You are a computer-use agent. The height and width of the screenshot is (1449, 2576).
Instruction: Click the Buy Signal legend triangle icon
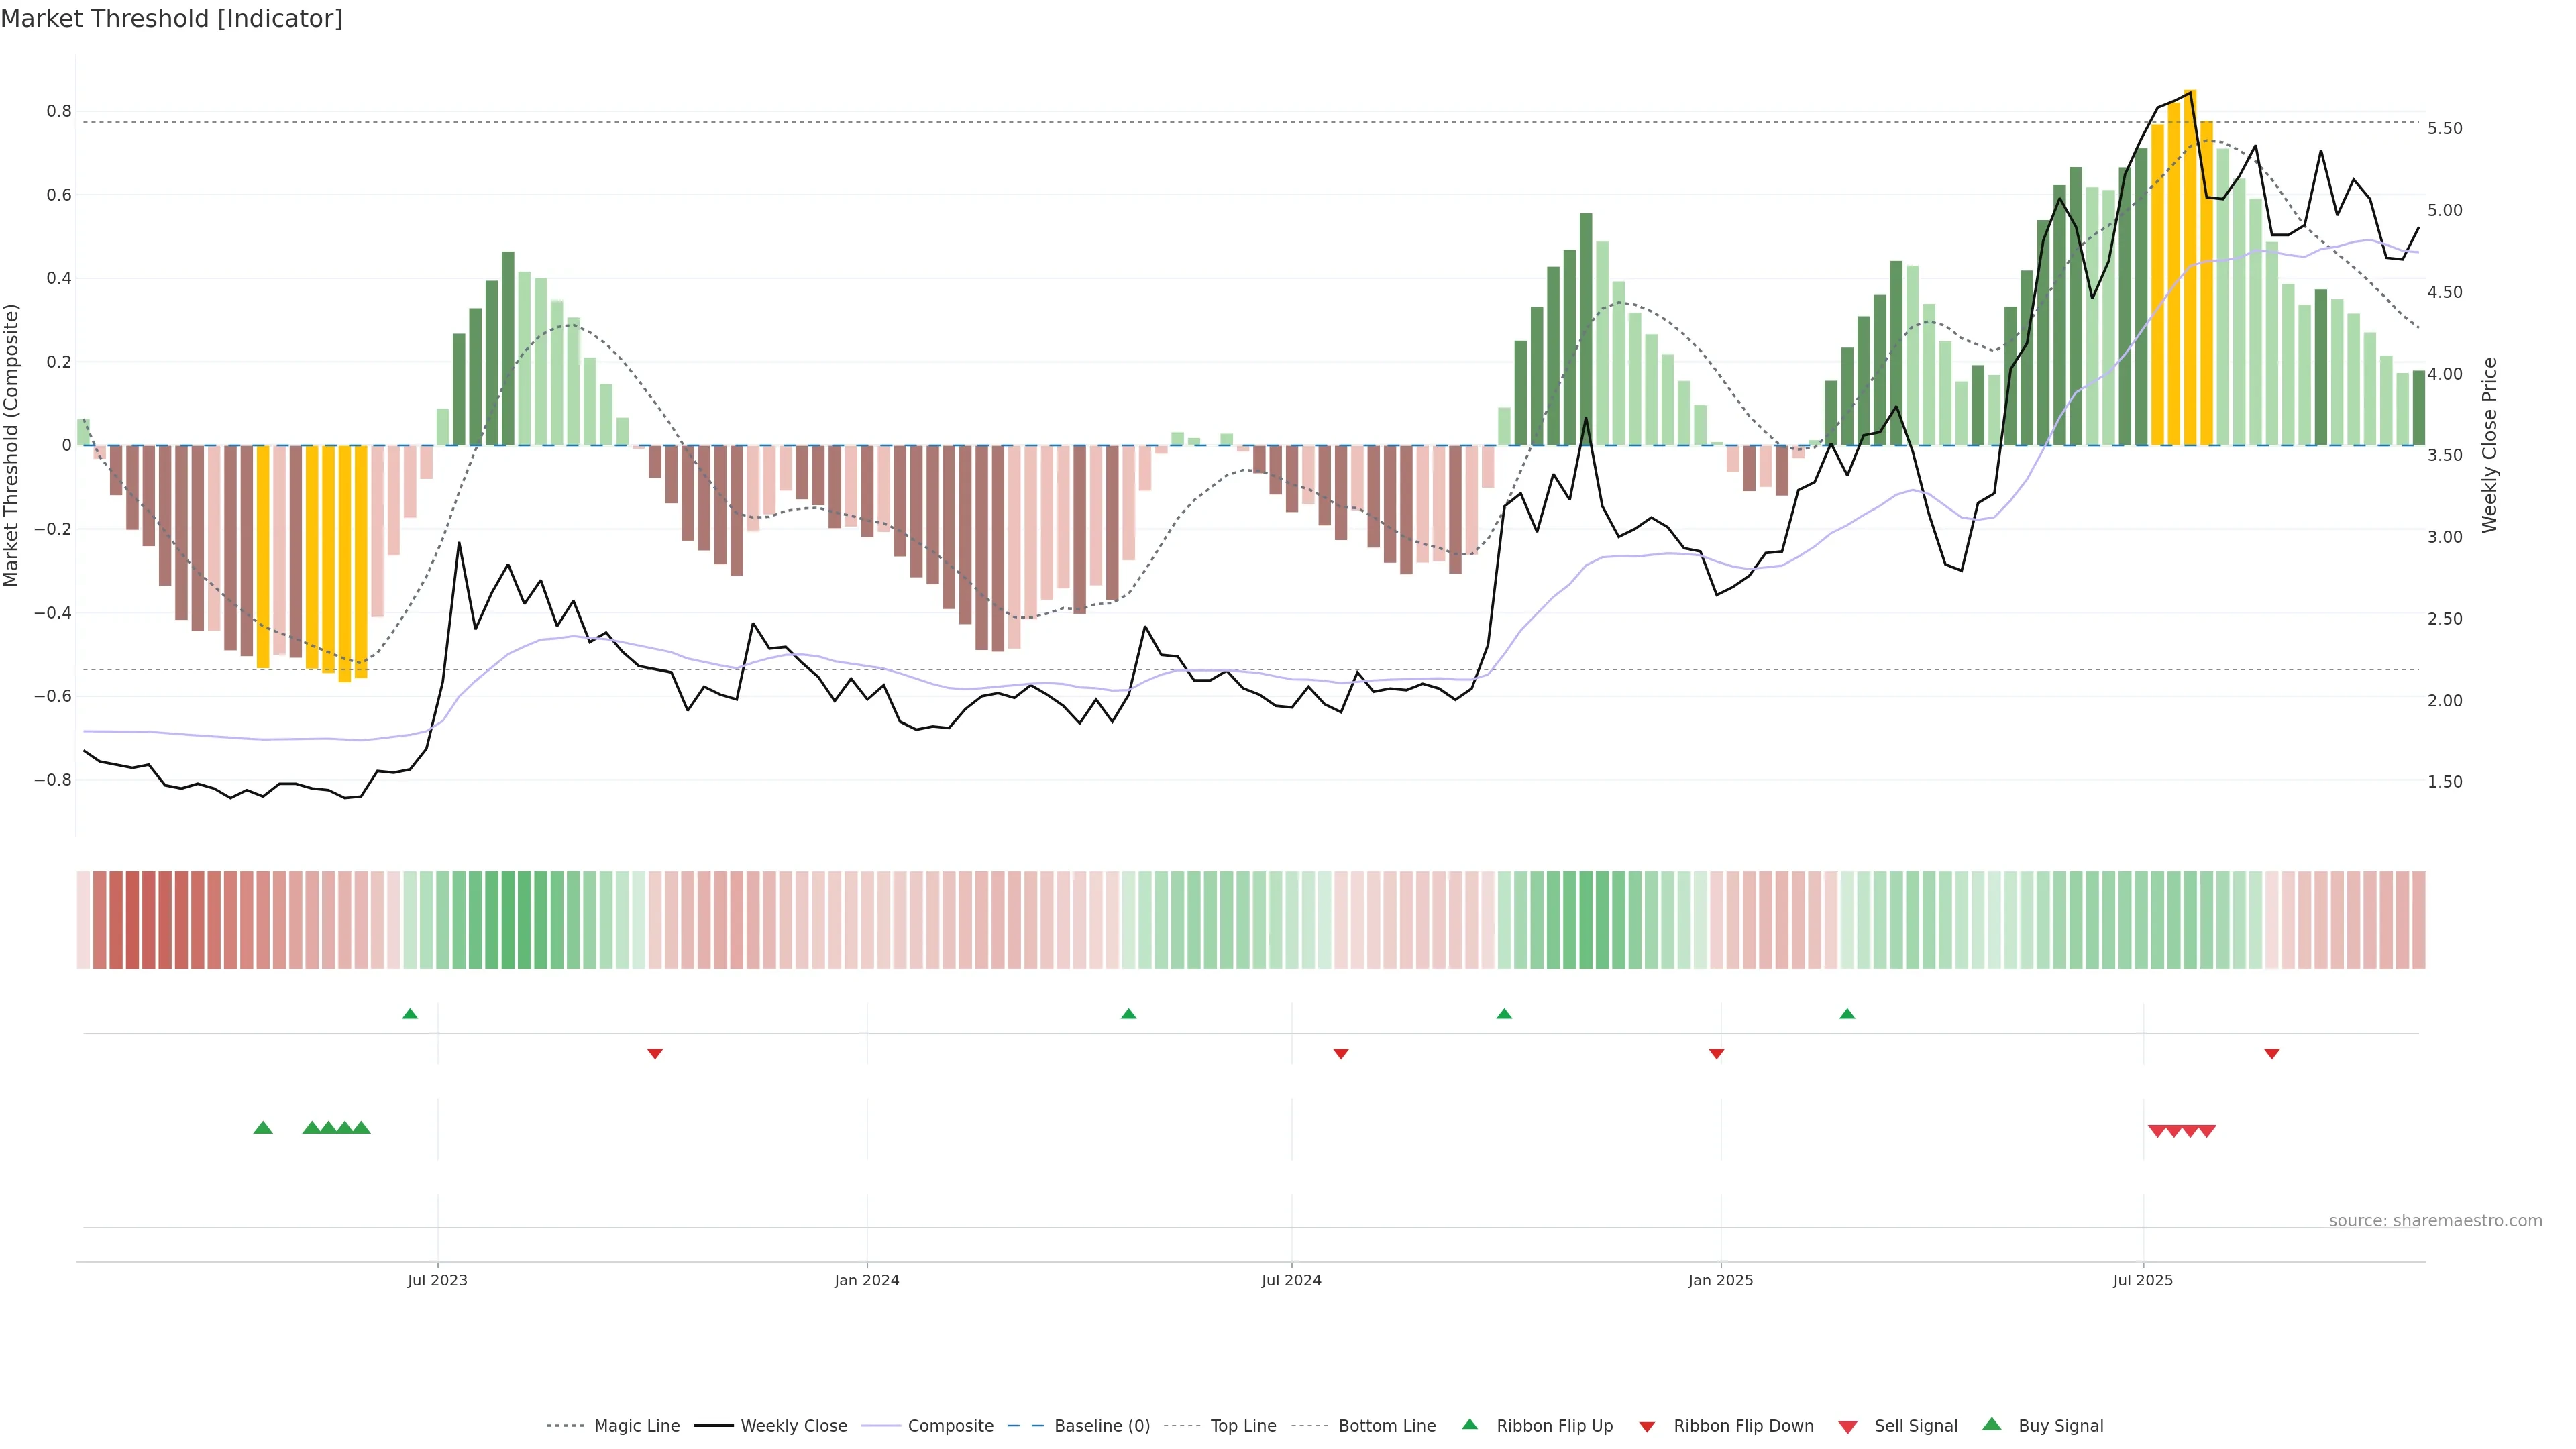(1991, 1424)
